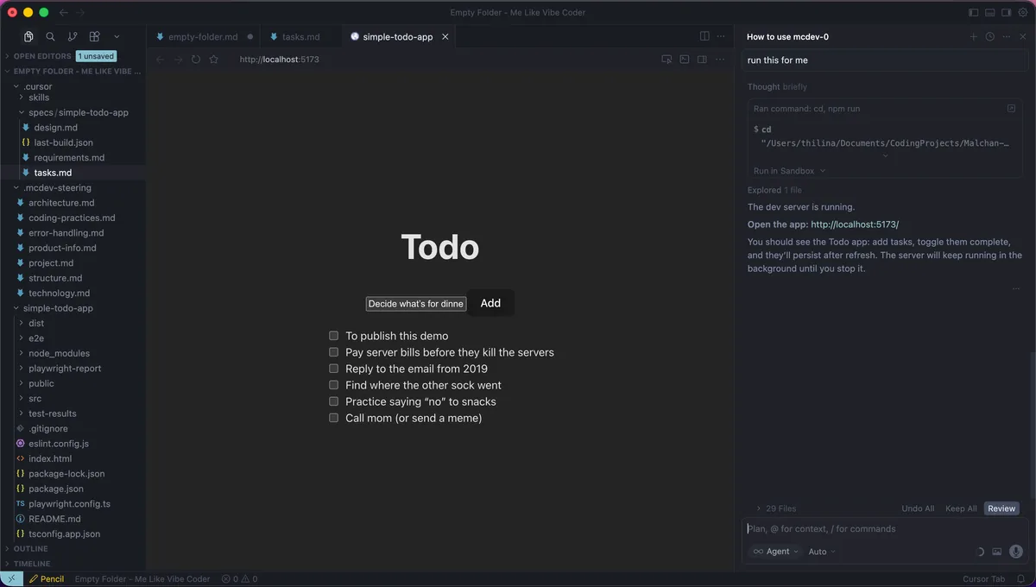Check 'Find where the other sock went' checkbox

coord(333,385)
